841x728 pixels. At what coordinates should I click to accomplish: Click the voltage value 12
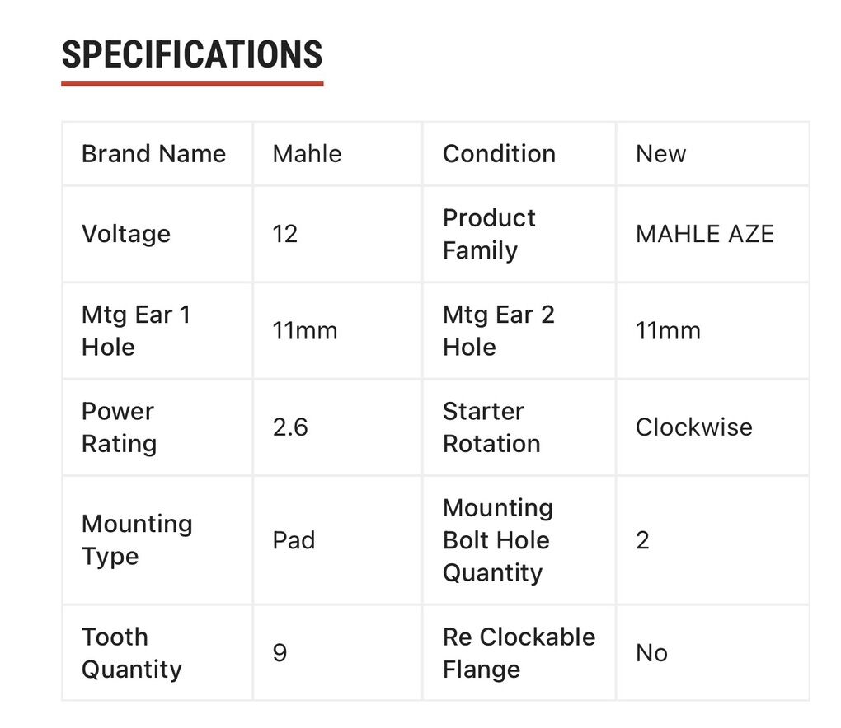(x=285, y=234)
